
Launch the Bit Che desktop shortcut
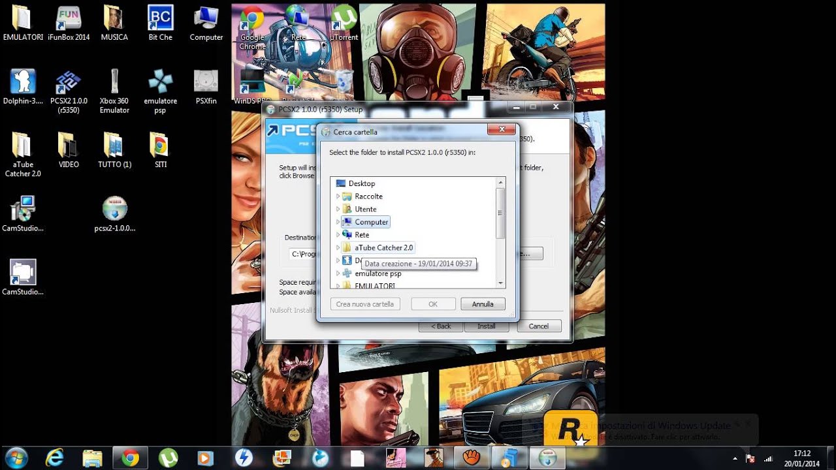pyautogui.click(x=161, y=23)
